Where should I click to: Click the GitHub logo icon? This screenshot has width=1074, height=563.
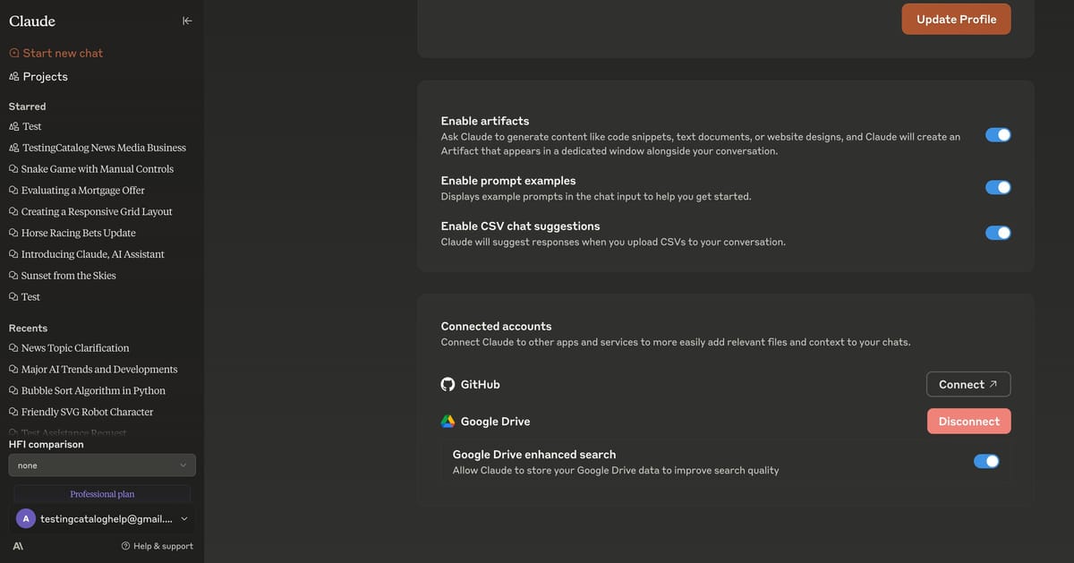[447, 384]
